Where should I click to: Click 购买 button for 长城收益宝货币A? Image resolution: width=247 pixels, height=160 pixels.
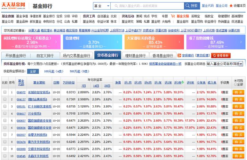(x=238, y=92)
